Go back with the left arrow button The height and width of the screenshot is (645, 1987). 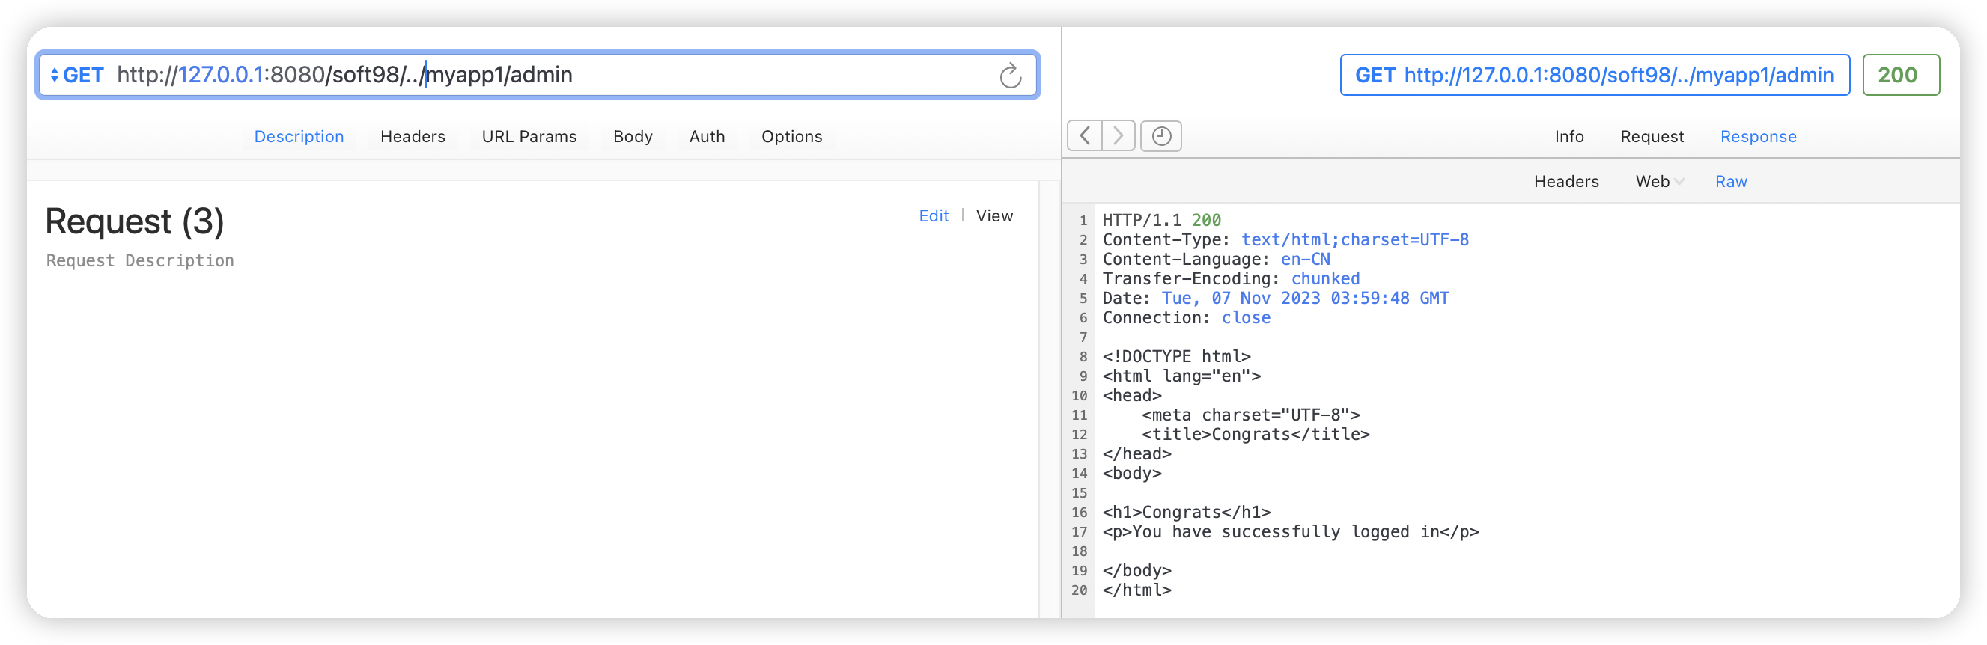coord(1085,136)
